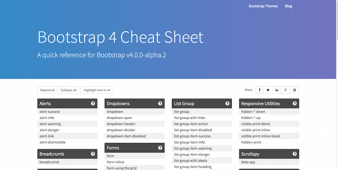Open help icon for Breadcrumb

tap(93, 154)
